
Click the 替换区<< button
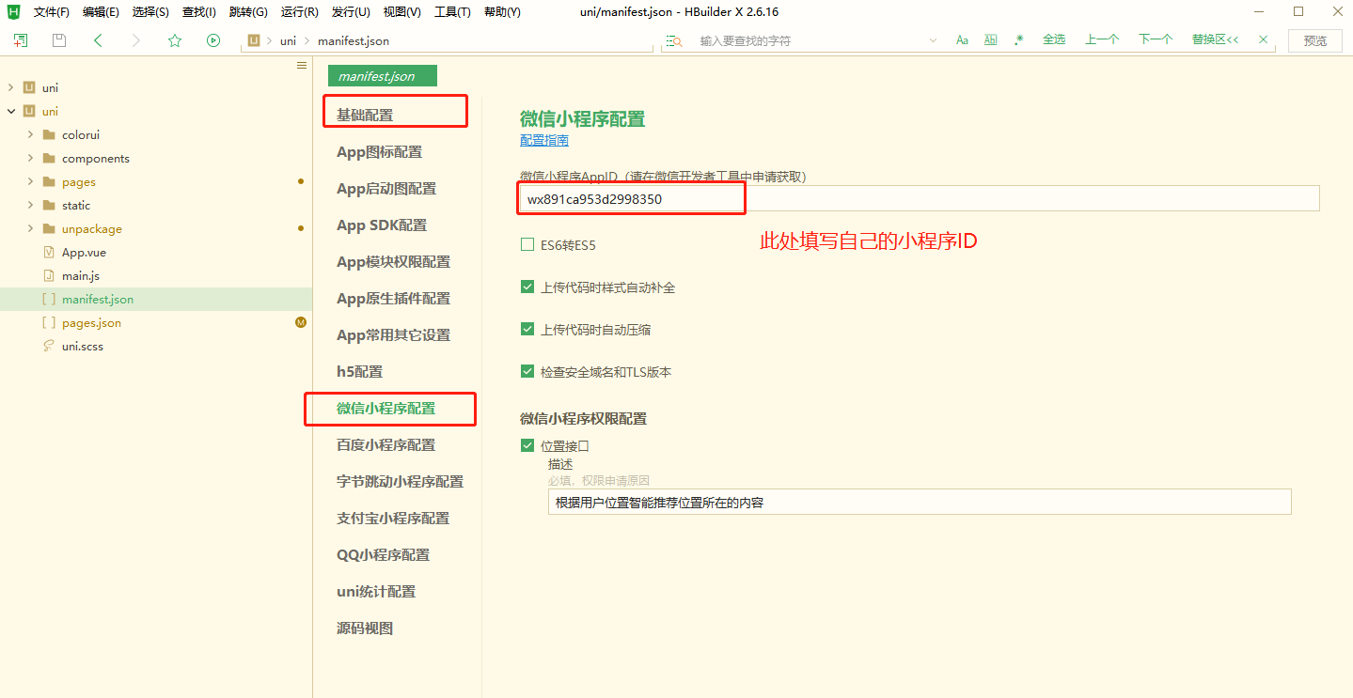[1215, 39]
